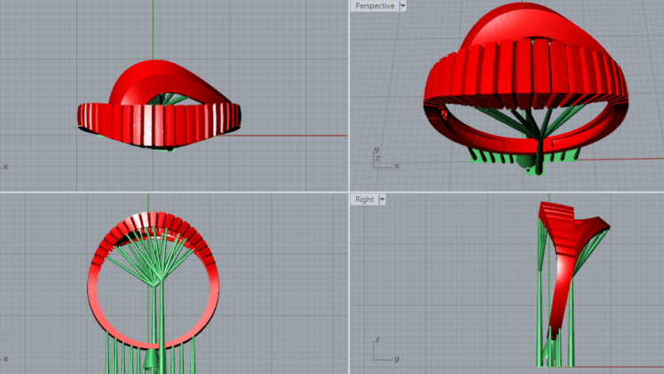The height and width of the screenshot is (374, 664).
Task: Select the red ring in top-left viewport
Action: tap(160, 115)
